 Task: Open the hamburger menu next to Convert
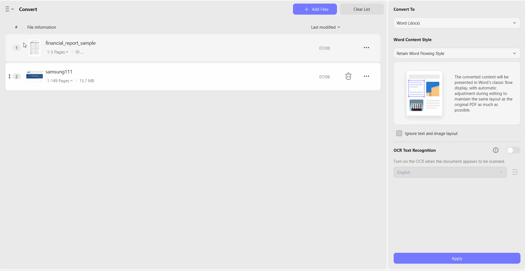click(x=9, y=9)
